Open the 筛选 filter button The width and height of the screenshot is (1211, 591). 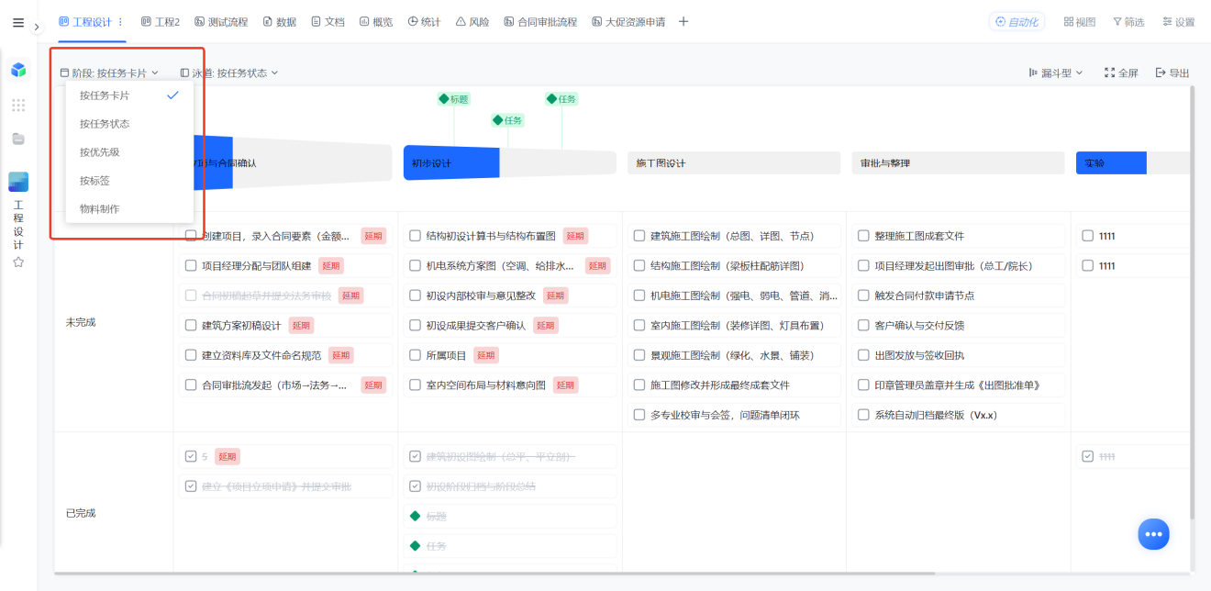pyautogui.click(x=1128, y=21)
